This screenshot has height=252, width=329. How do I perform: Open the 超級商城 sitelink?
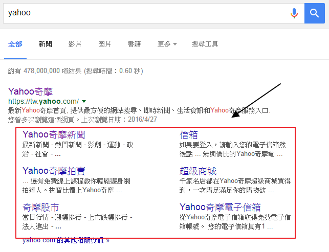click(198, 171)
